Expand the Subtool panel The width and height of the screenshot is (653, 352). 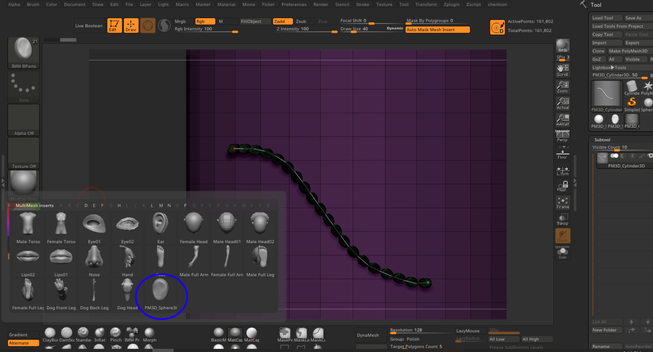click(602, 140)
